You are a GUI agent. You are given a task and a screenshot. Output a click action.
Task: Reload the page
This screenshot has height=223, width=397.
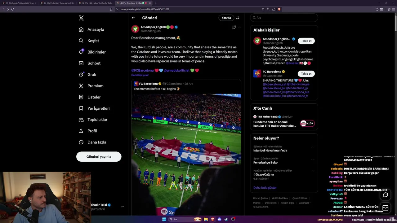click(13, 9)
